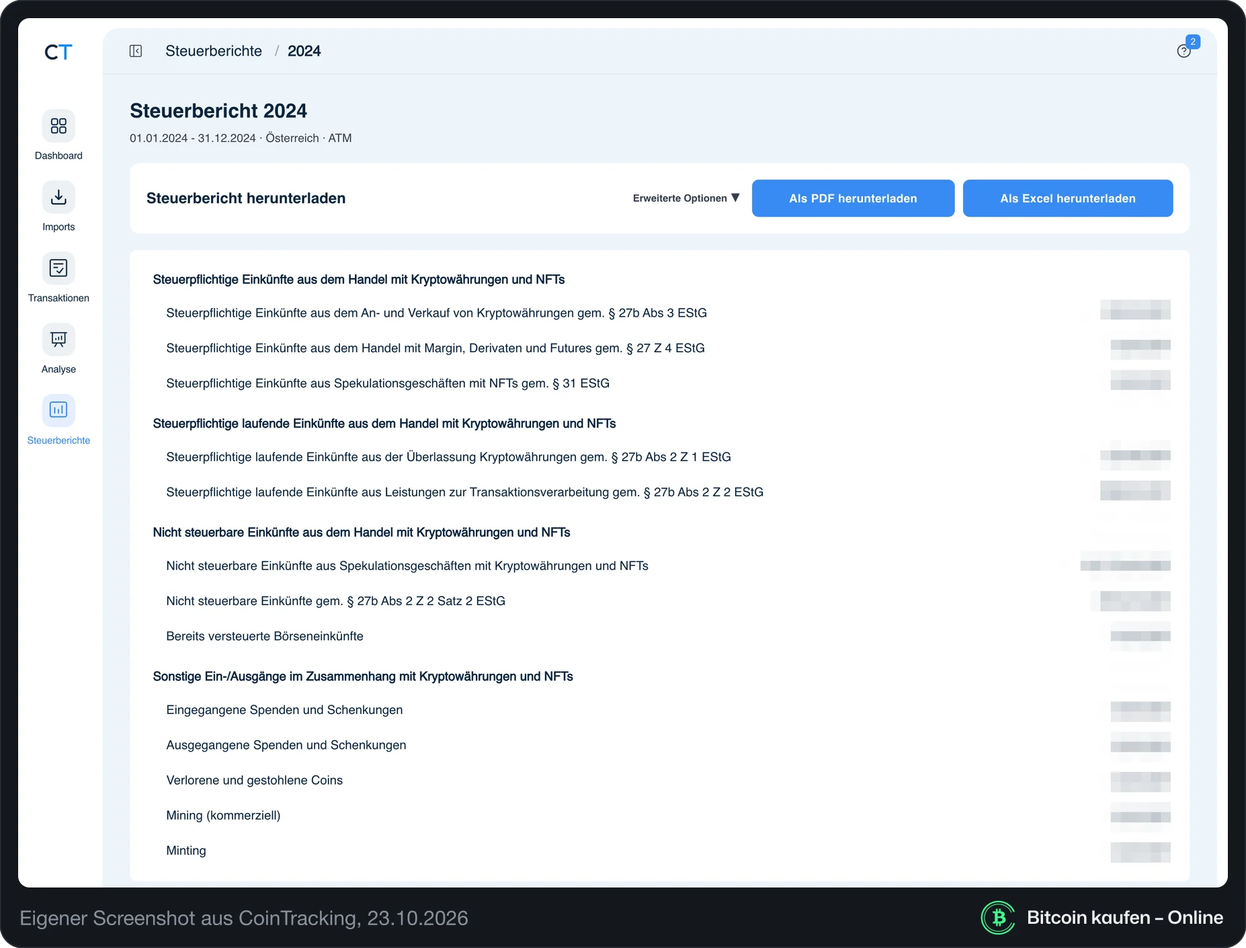Viewport: 1246px width, 948px height.
Task: Click Als Excel herunterladen button
Action: click(1068, 198)
